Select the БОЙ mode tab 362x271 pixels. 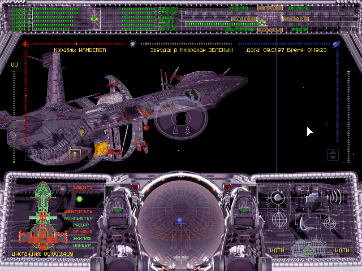pos(270,8)
